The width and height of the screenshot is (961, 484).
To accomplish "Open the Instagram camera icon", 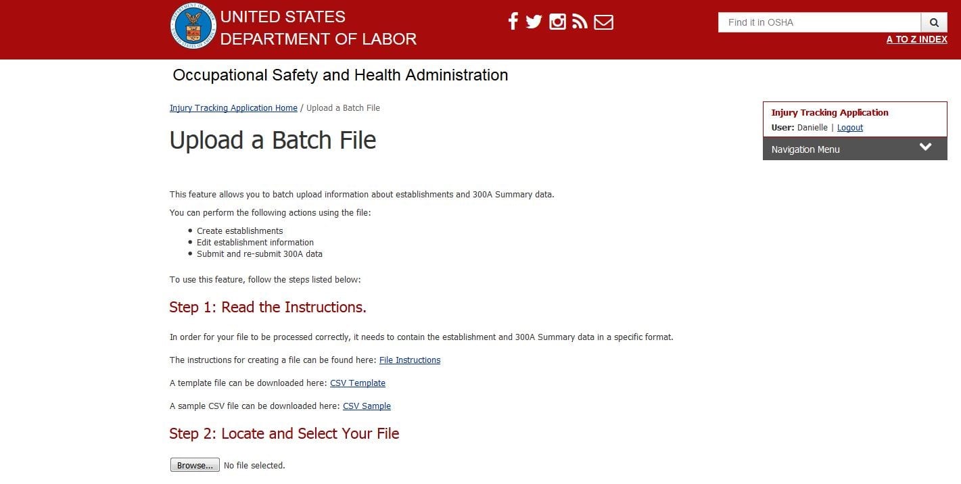I will coord(557,22).
